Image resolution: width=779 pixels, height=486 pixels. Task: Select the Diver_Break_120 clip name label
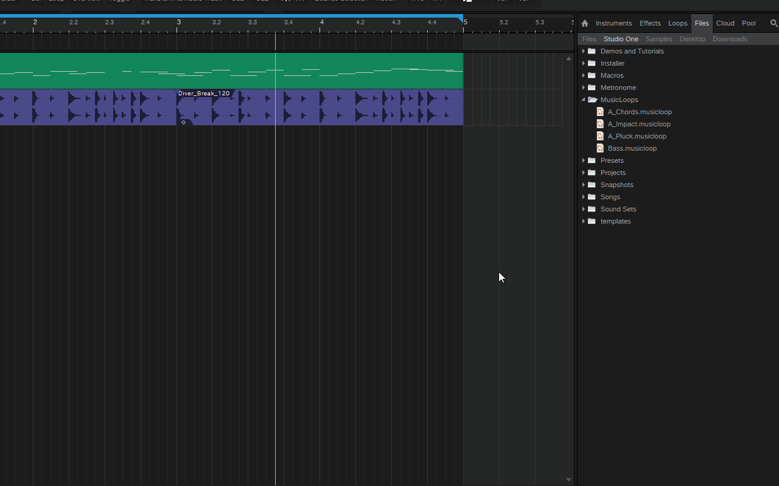click(204, 94)
